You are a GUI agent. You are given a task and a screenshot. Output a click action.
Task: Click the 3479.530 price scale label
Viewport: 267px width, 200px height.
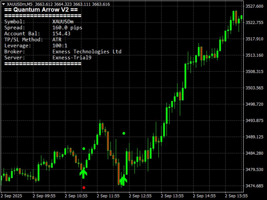point(254,170)
